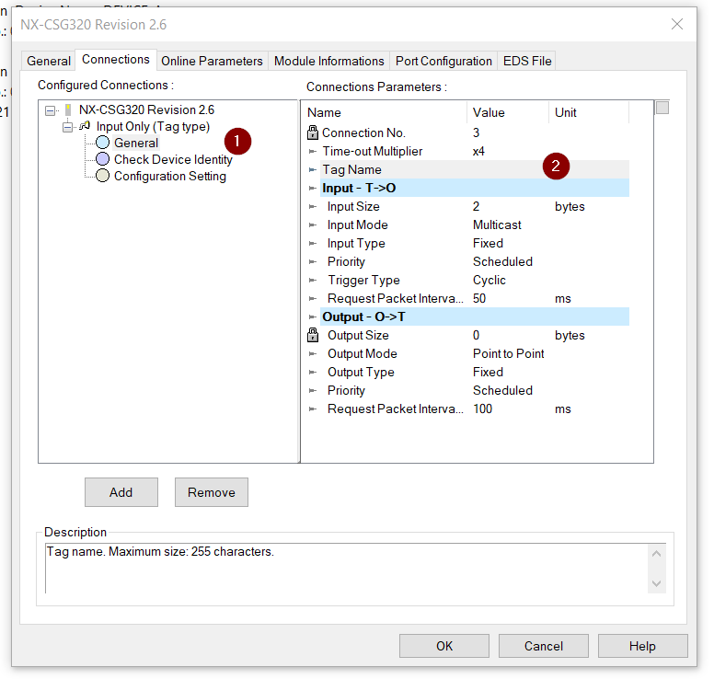Select the Output - O->T section row
Image resolution: width=714 pixels, height=679 pixels.
click(x=475, y=316)
